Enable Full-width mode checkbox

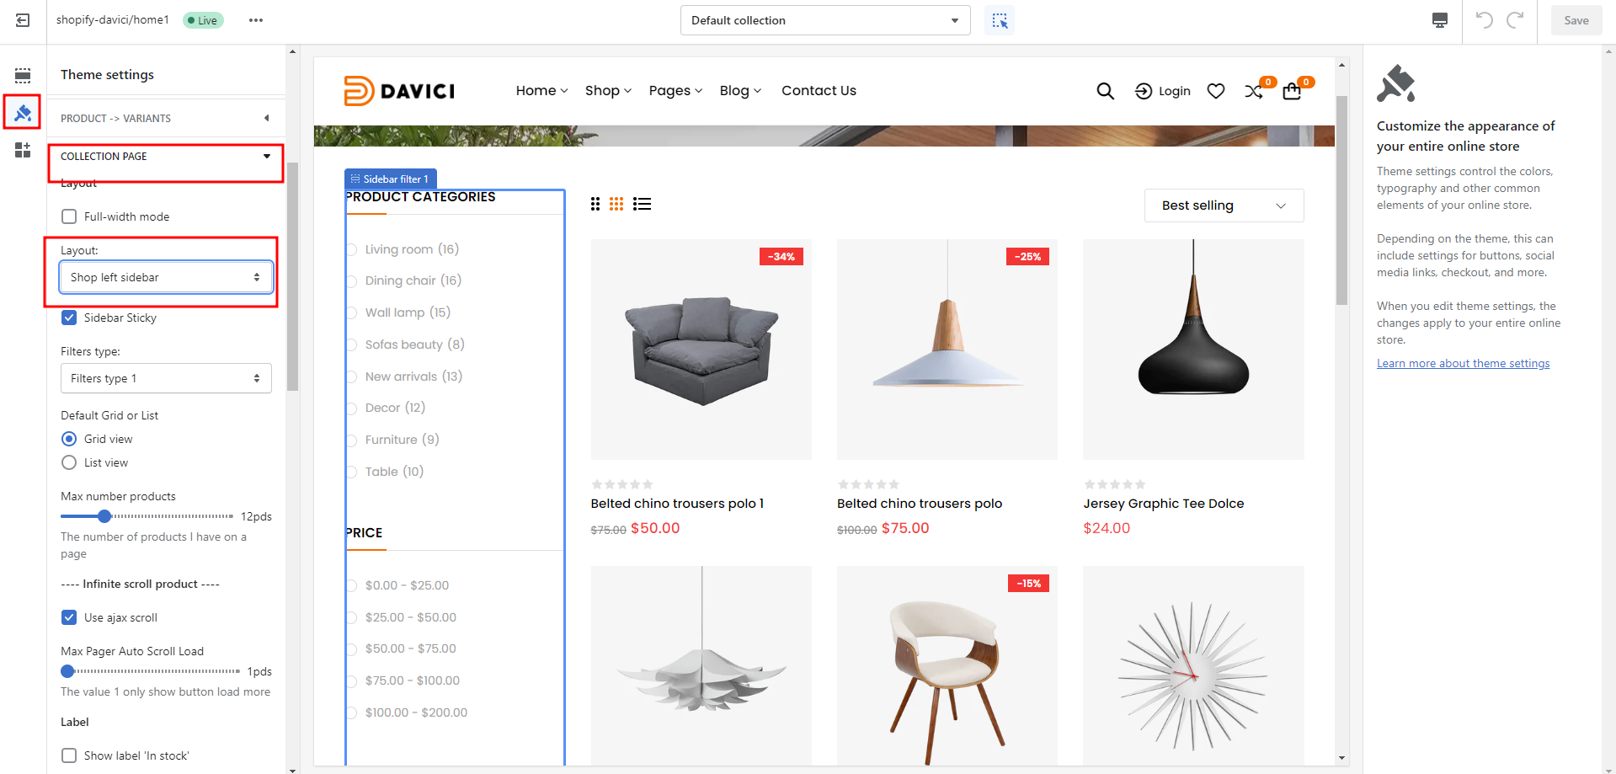coord(69,216)
